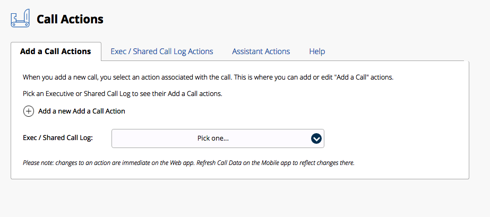Open the Pick one dropdown arrow
Image resolution: width=490 pixels, height=217 pixels.
coord(316,138)
